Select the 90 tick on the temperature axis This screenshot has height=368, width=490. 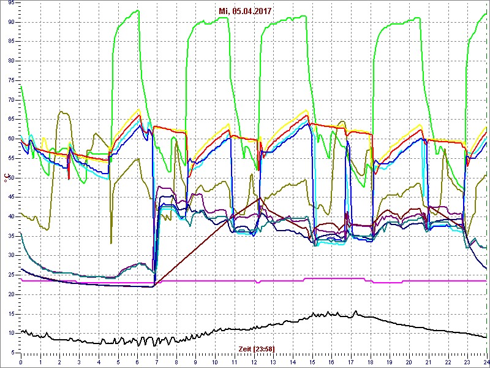click(12, 22)
